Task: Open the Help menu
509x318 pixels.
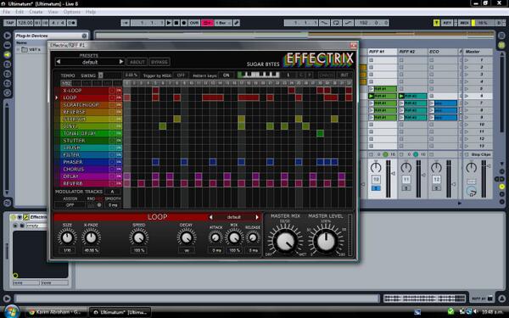Action: (x=91, y=12)
